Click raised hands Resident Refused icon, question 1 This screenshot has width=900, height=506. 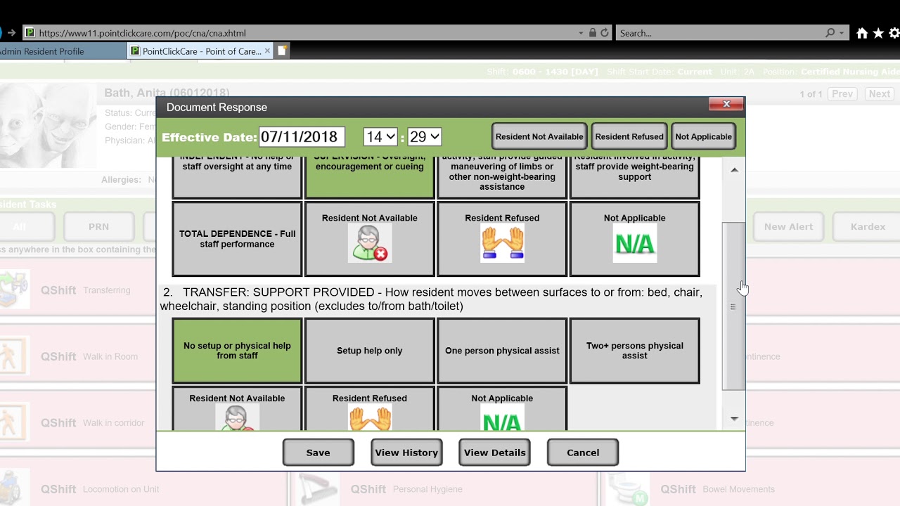click(x=502, y=244)
